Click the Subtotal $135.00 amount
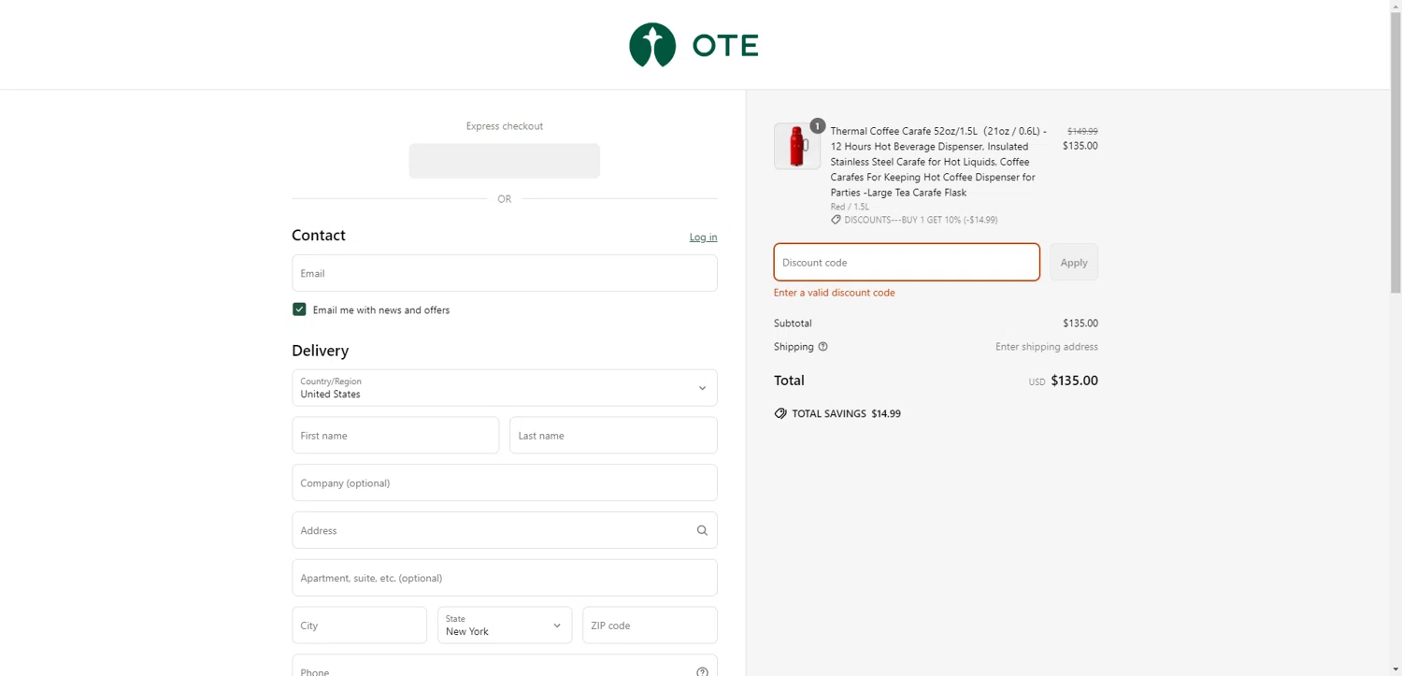This screenshot has width=1402, height=676. point(1080,324)
